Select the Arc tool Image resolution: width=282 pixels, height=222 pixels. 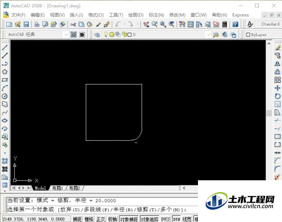5,88
